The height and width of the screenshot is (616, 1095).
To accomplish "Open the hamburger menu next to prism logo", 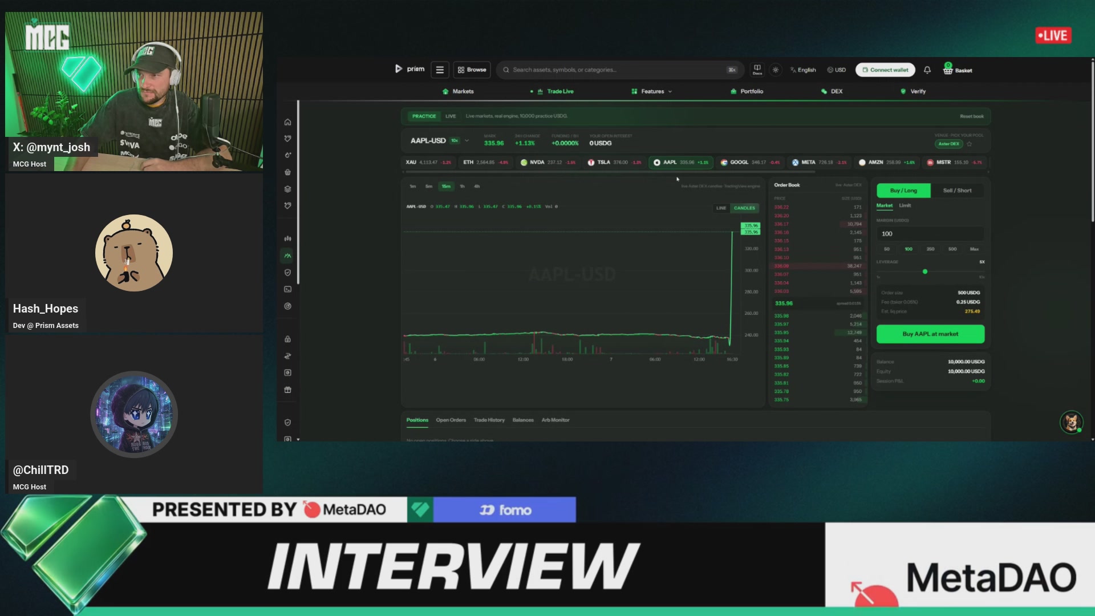I will (440, 70).
